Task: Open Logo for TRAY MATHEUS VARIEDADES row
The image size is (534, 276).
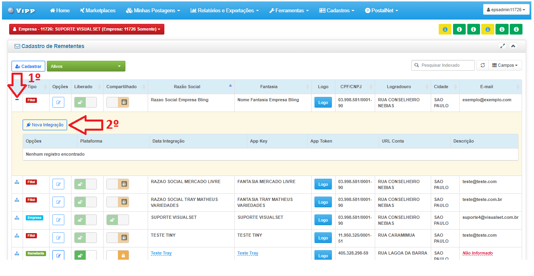Action: coord(323,202)
